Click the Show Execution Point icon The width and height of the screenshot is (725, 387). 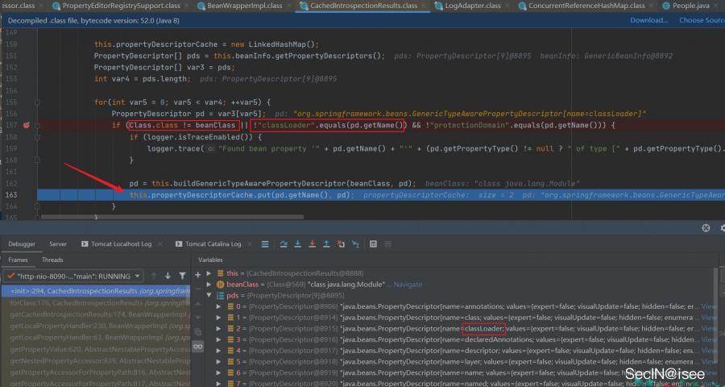coord(265,244)
